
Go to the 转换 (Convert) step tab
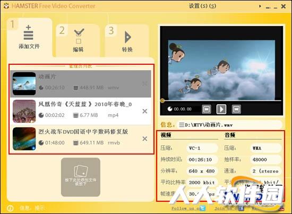pyautogui.click(x=127, y=40)
